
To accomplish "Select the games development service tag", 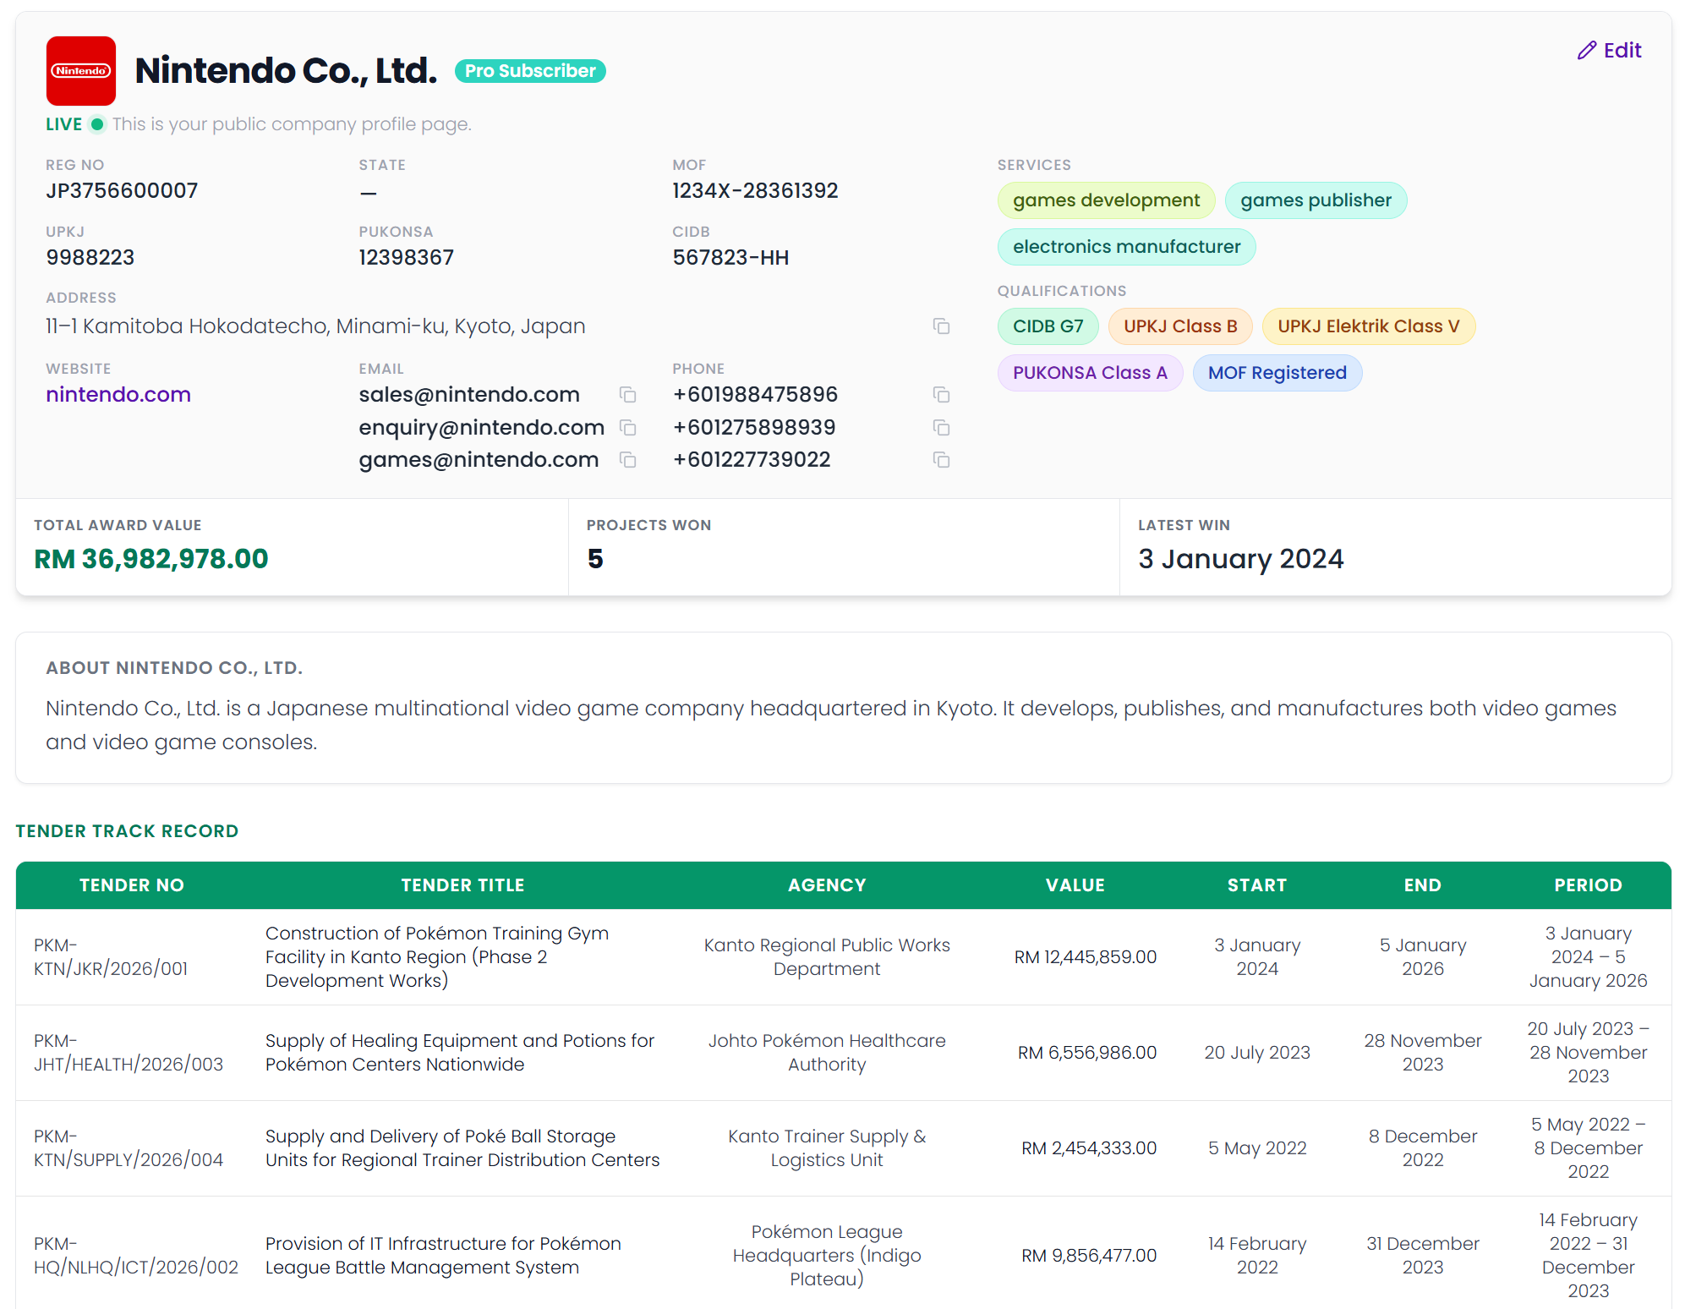I will click(1106, 200).
